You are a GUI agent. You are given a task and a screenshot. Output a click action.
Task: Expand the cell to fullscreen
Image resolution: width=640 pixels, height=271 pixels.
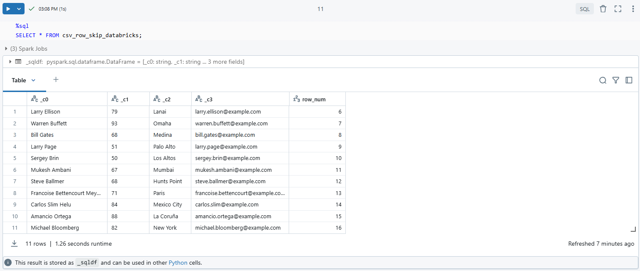[618, 8]
